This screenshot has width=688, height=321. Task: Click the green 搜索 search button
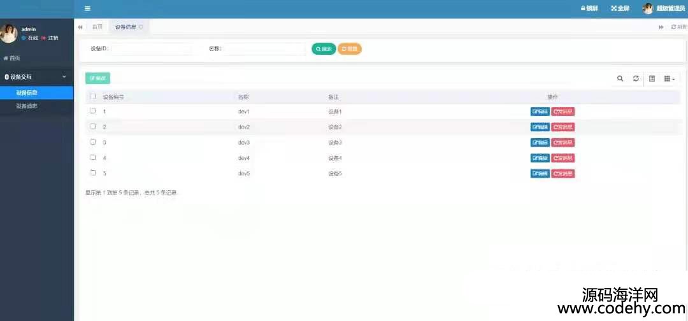324,49
